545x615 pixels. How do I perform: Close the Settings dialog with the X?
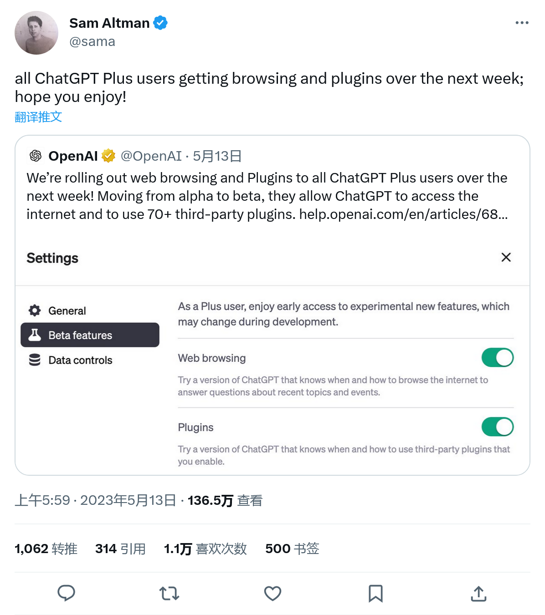point(506,257)
